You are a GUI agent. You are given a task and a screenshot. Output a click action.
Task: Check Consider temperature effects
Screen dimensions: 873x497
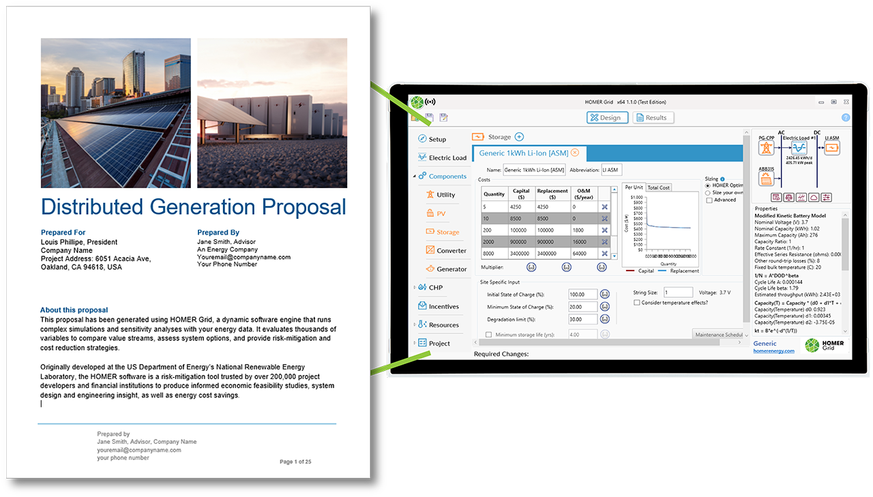pos(636,303)
